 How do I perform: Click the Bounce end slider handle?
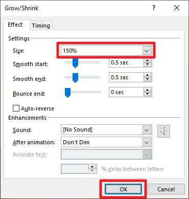(x=68, y=93)
